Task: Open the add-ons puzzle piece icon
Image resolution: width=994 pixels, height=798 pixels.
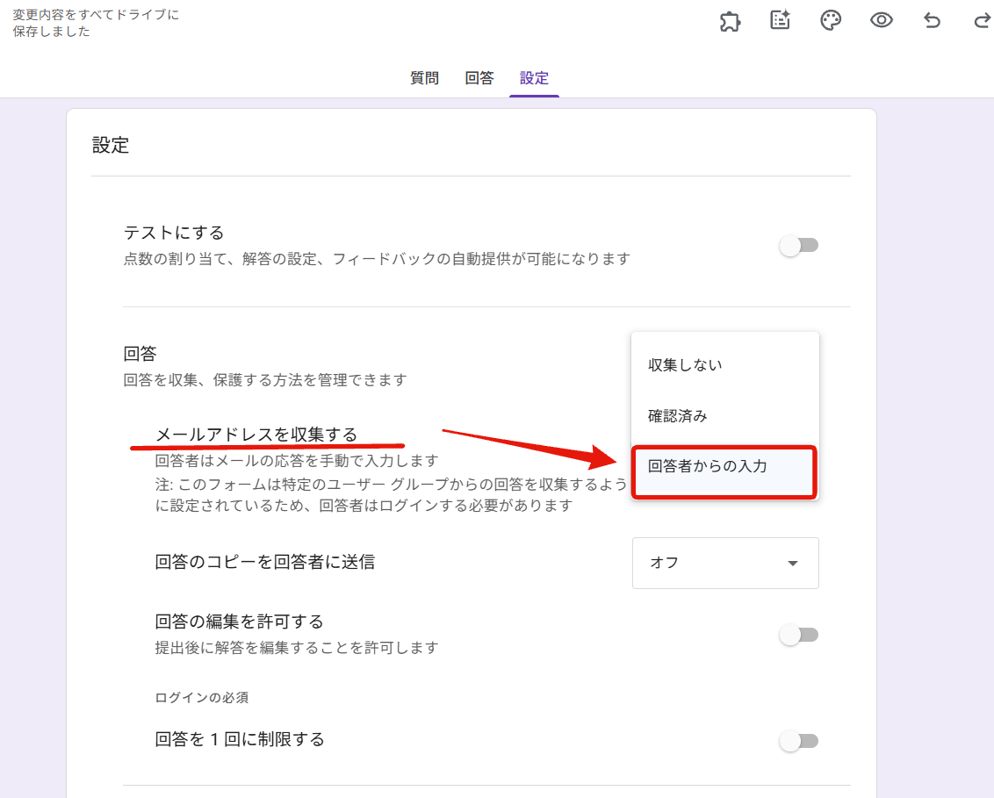Action: [730, 21]
